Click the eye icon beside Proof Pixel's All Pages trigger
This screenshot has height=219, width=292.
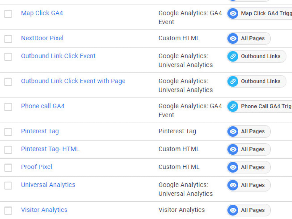(233, 167)
